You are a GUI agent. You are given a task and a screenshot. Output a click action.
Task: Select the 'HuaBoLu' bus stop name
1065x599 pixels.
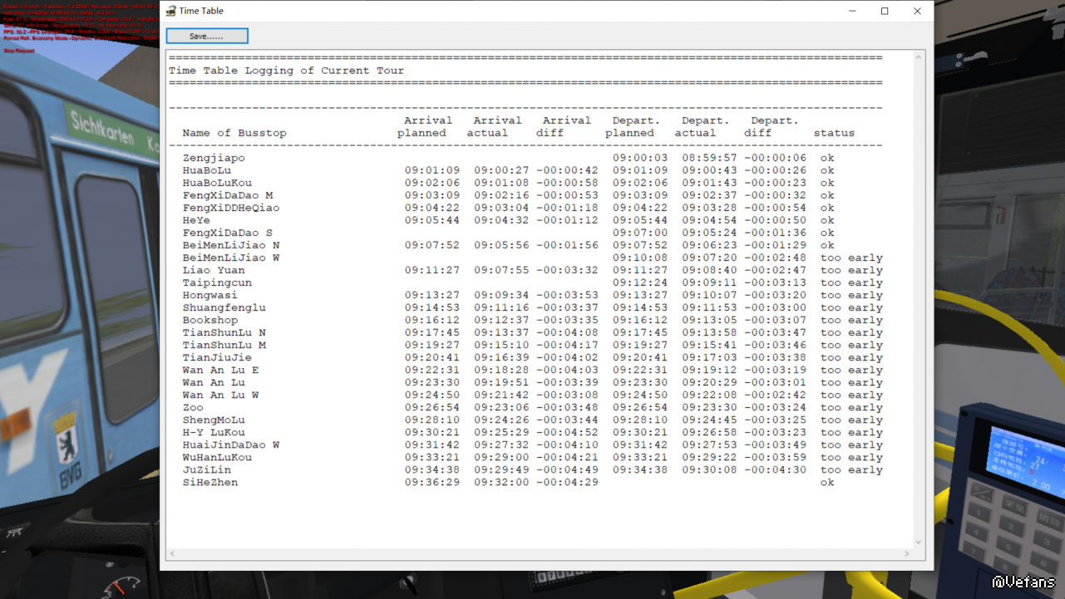pyautogui.click(x=207, y=170)
